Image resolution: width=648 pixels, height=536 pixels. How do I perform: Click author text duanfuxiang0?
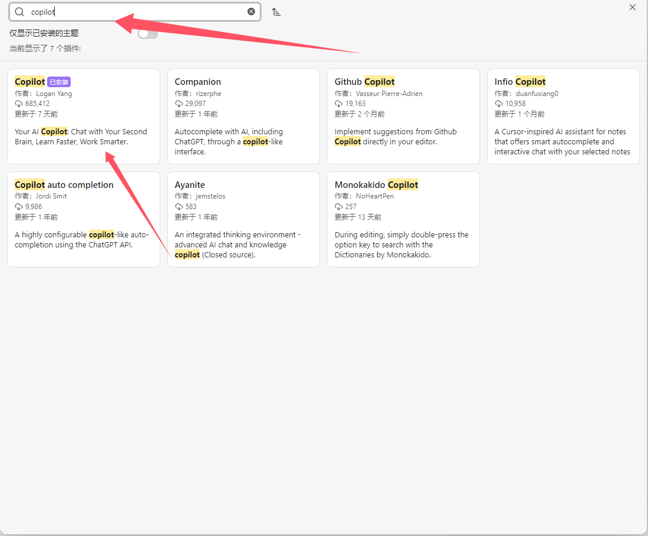[x=537, y=94]
